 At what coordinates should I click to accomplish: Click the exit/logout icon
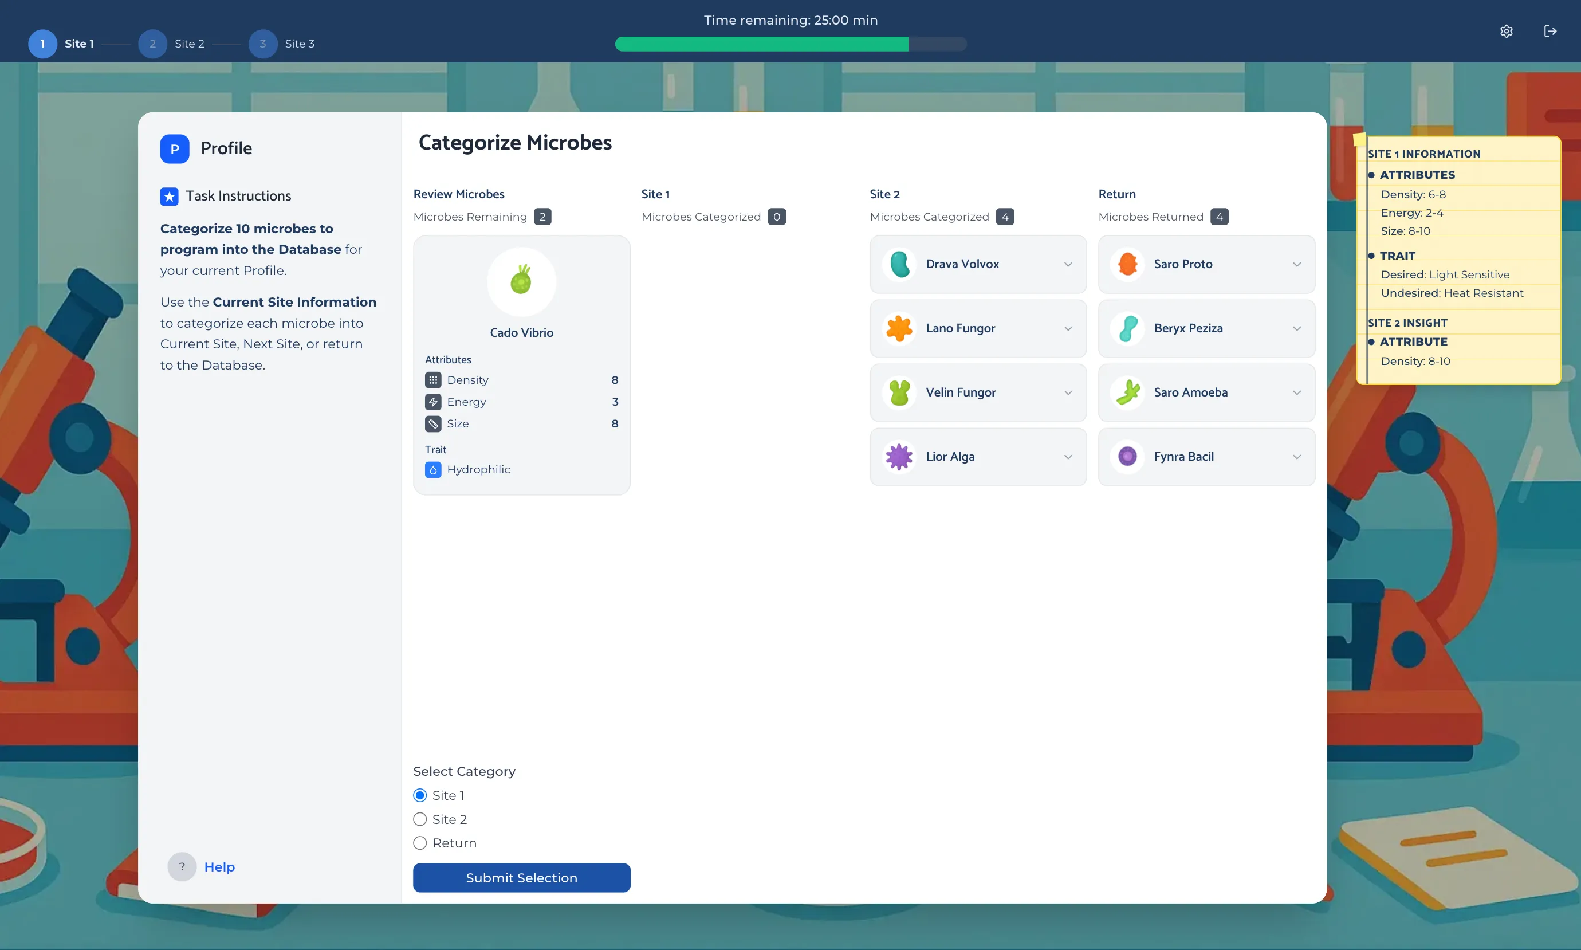[x=1550, y=32]
